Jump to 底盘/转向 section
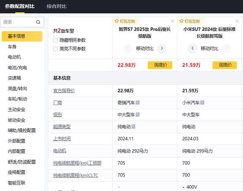This screenshot has height=191, width=243. 17,89
